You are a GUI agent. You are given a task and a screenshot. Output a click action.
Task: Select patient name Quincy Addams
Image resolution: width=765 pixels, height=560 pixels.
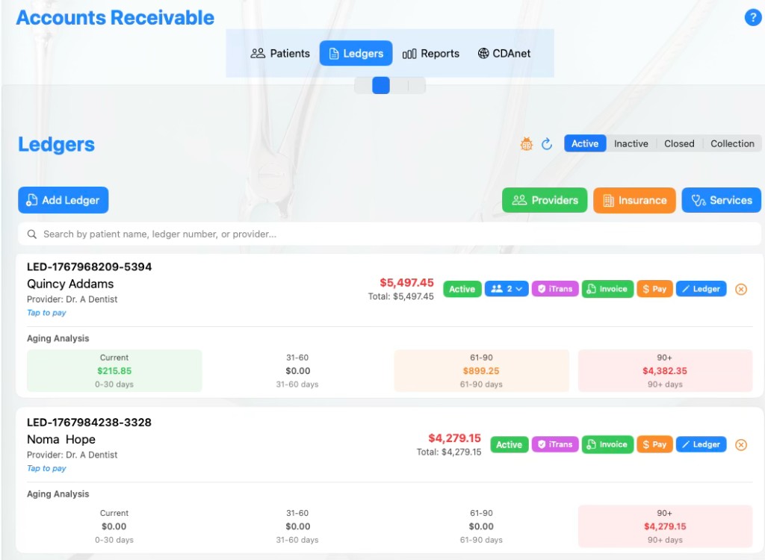[70, 284]
